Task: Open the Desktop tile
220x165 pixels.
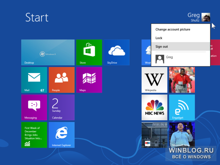Action: click(x=48, y=52)
